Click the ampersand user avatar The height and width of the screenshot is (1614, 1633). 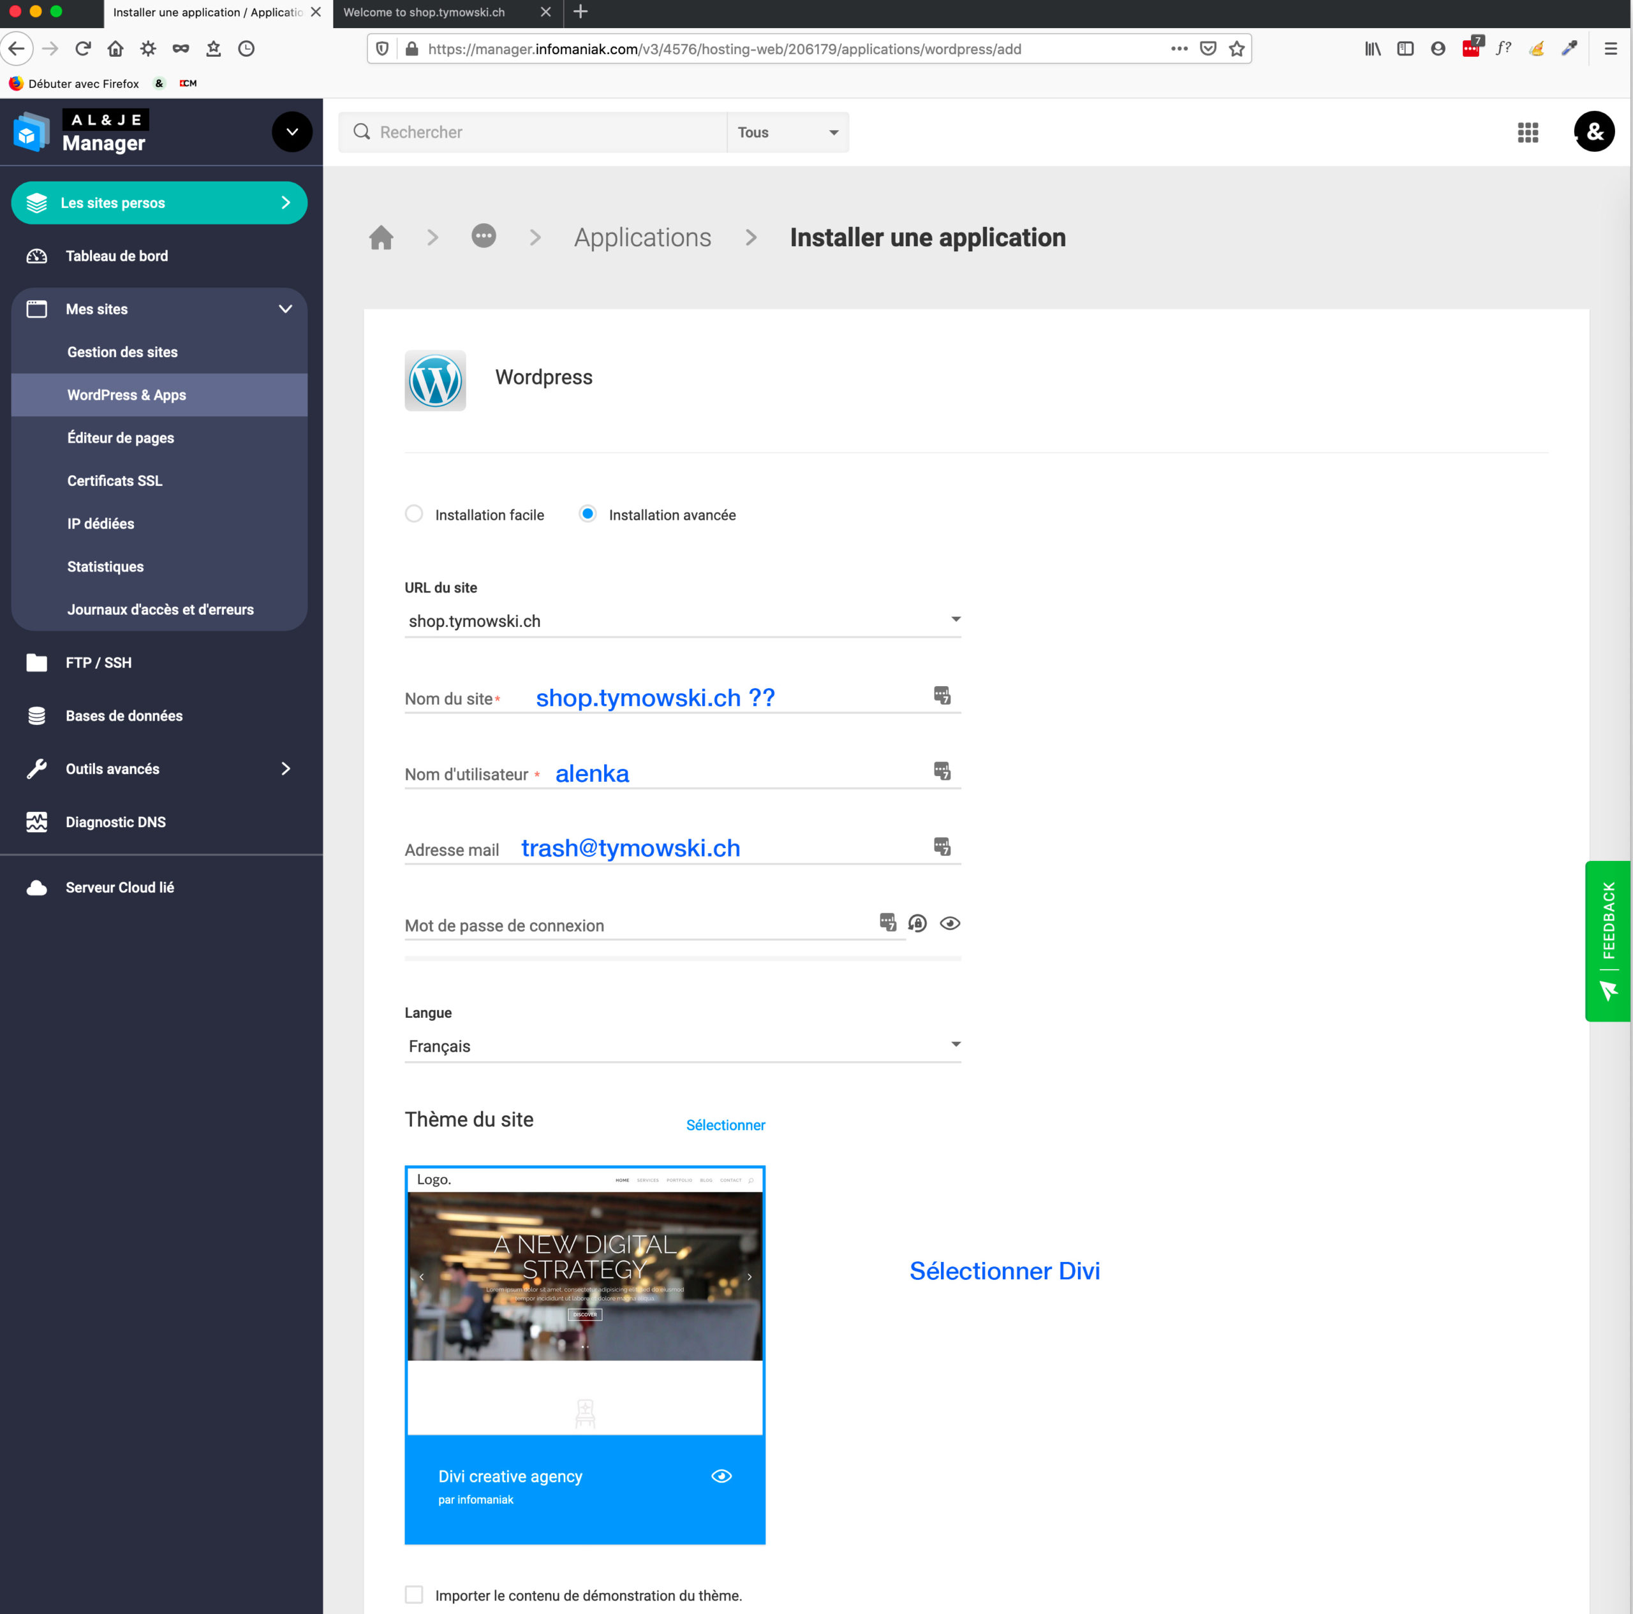(1594, 132)
